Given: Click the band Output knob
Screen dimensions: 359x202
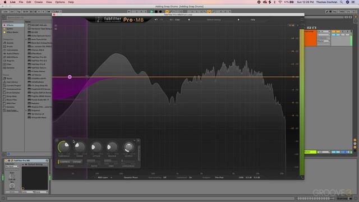Looking at the screenshot, I should 128,147.
